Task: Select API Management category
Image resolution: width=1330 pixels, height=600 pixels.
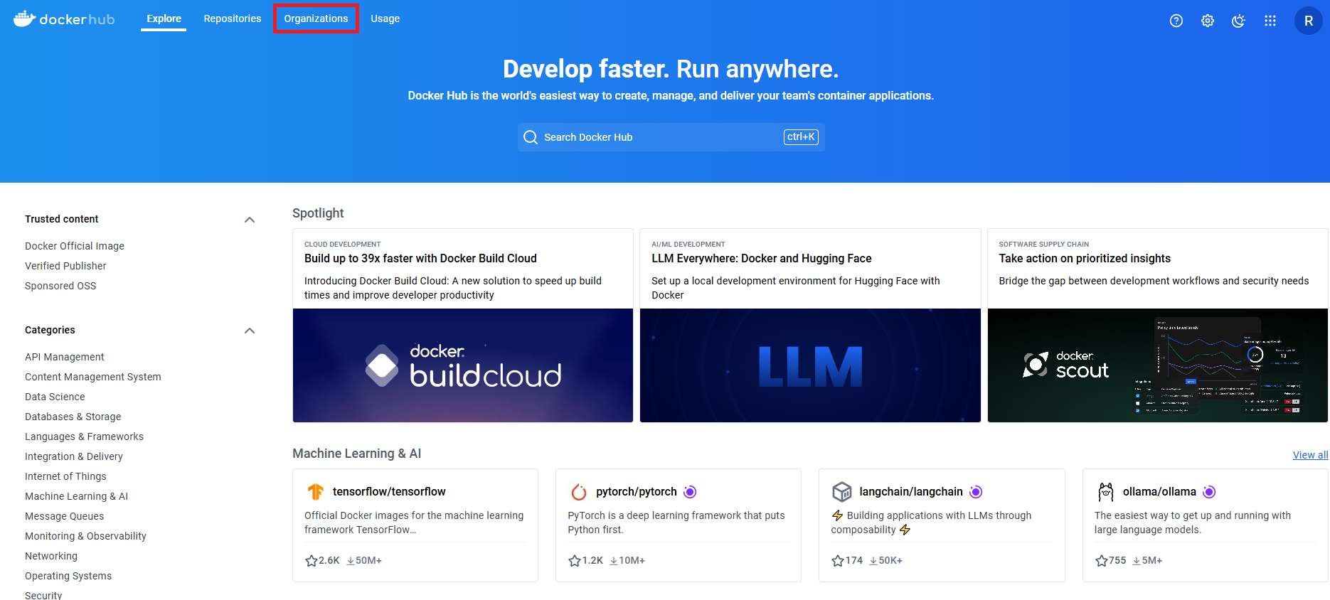Action: point(65,357)
